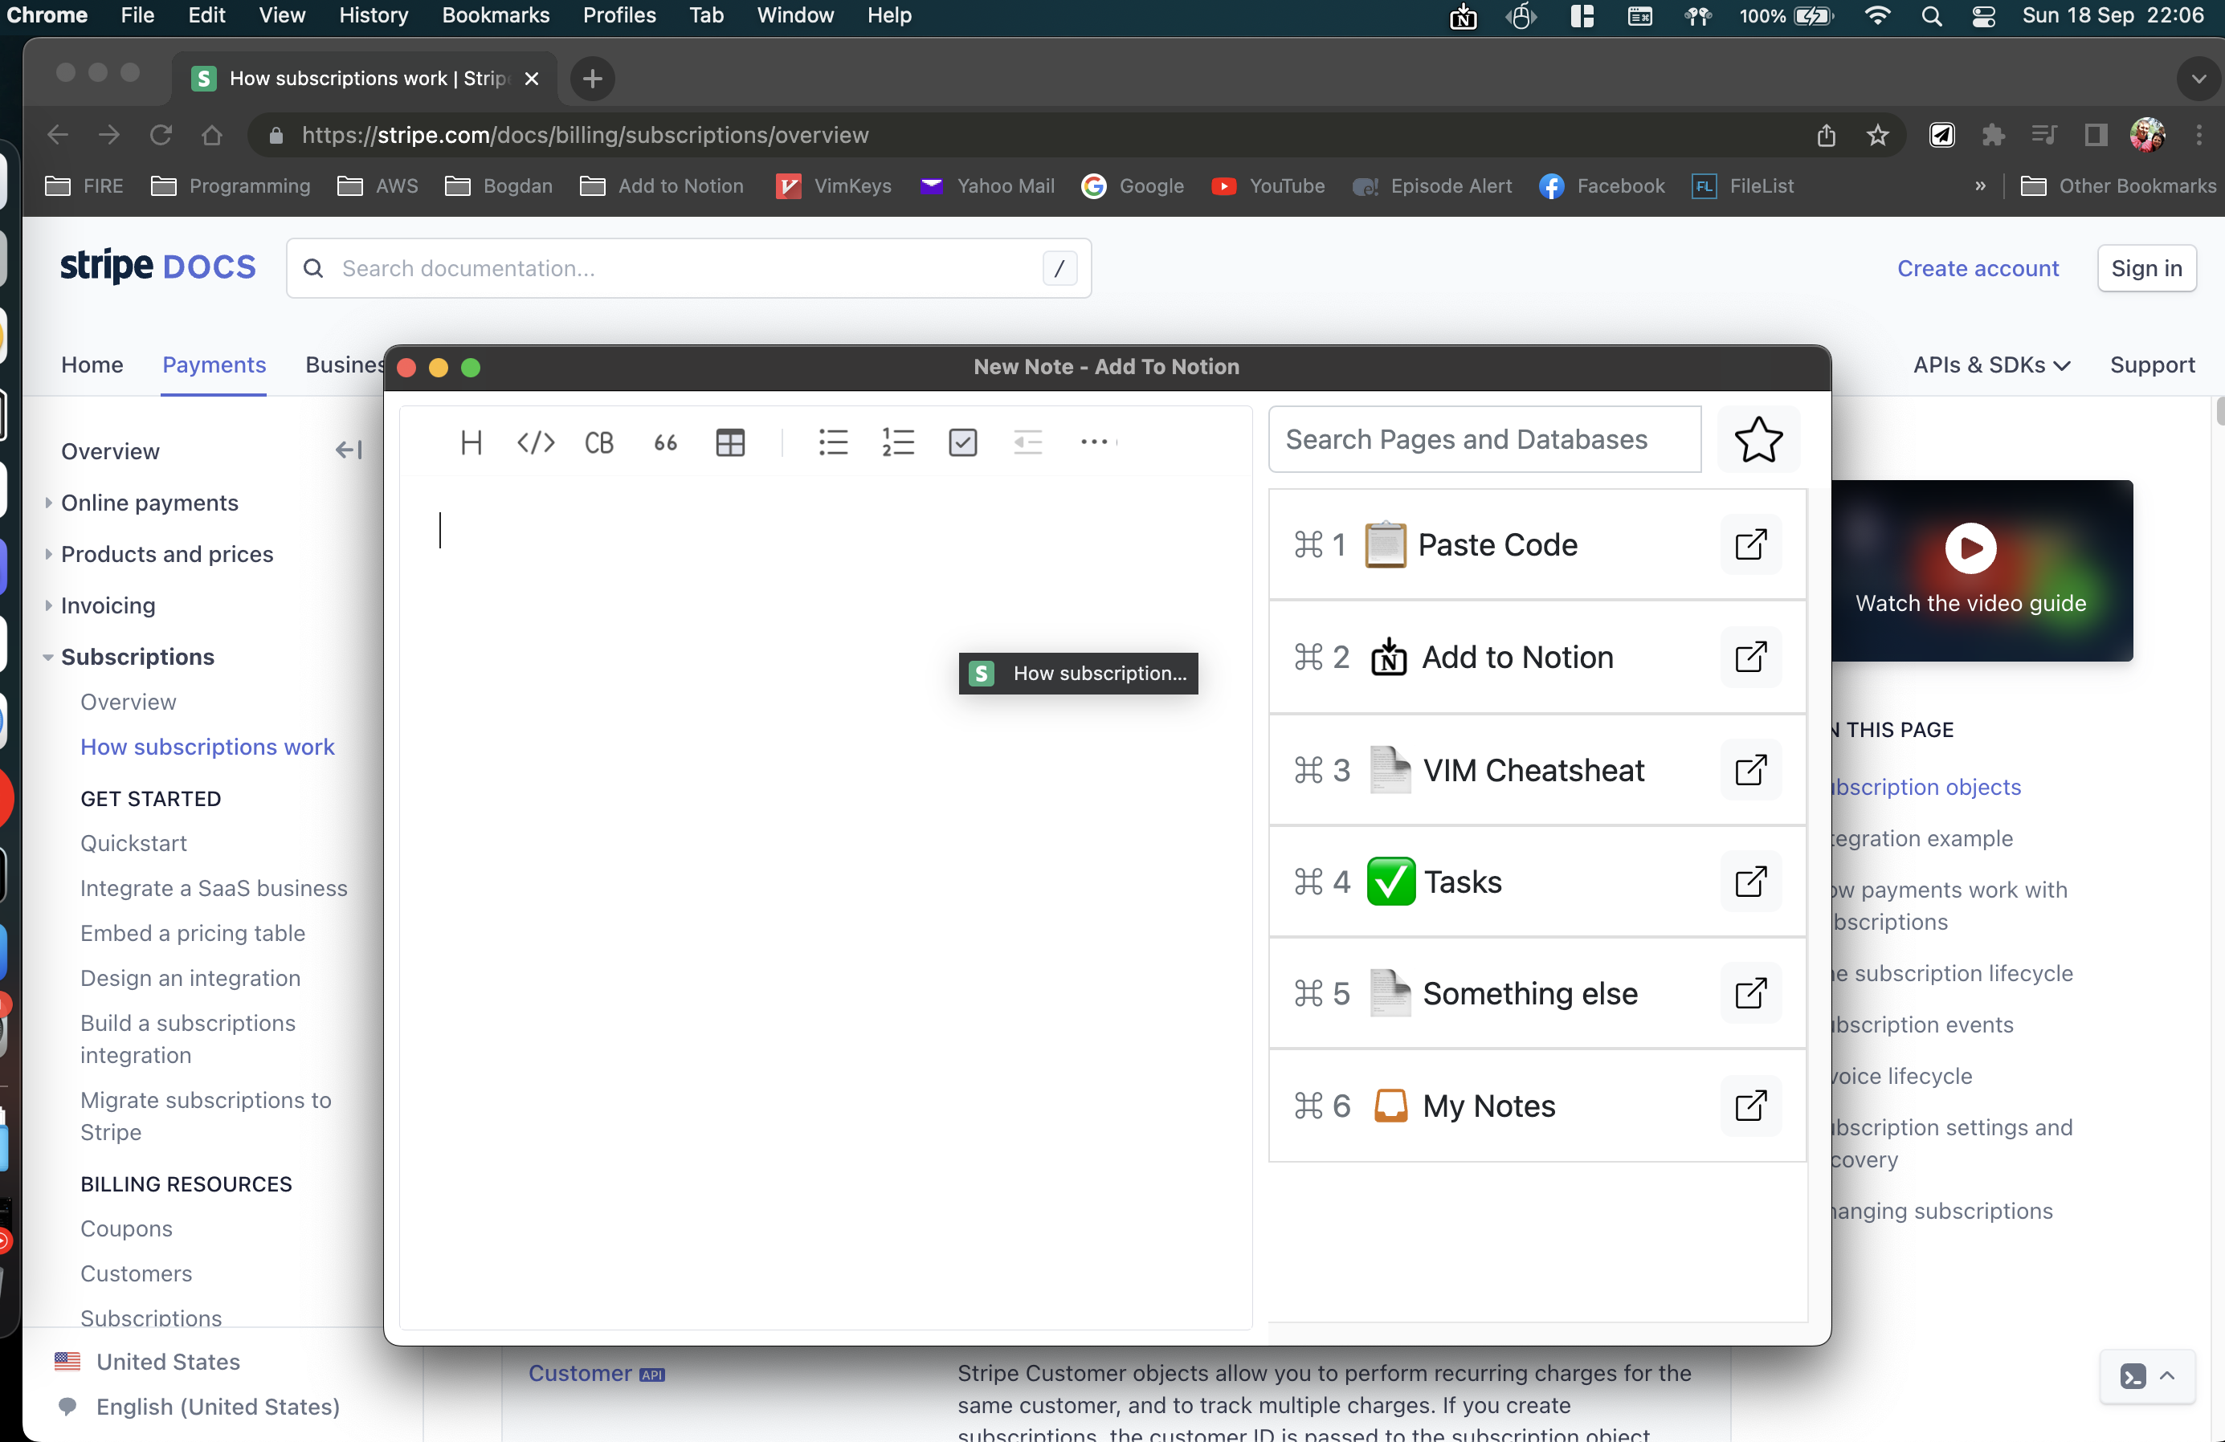The height and width of the screenshot is (1442, 2225).
Task: Insert a to-do checkbox from the toolbar
Action: pyautogui.click(x=962, y=442)
